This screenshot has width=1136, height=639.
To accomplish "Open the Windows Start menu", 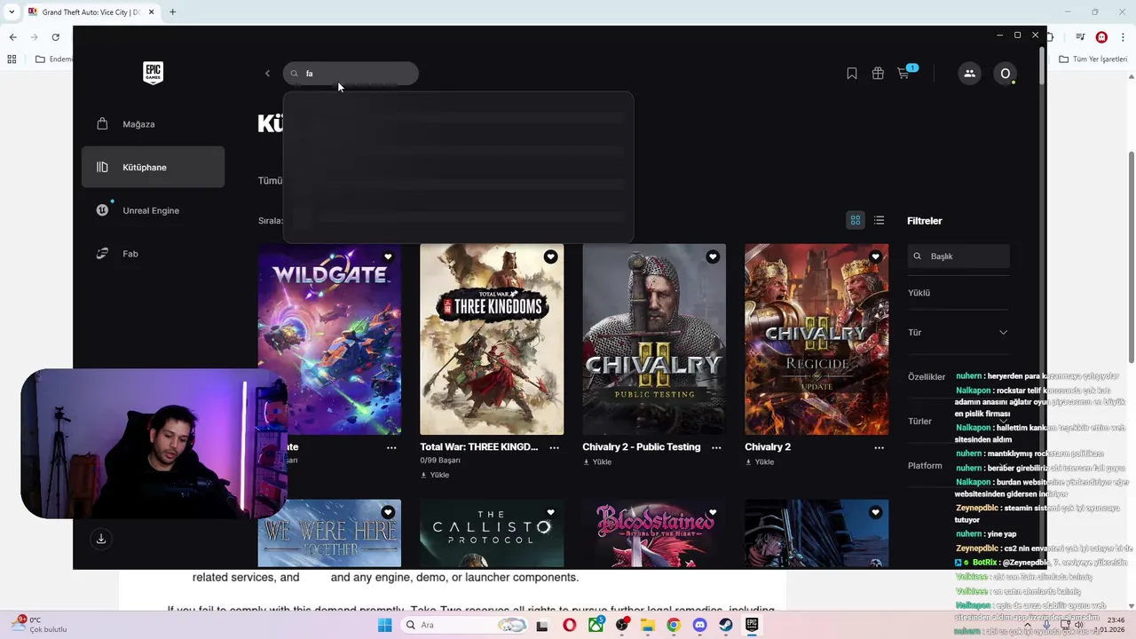I will [384, 625].
